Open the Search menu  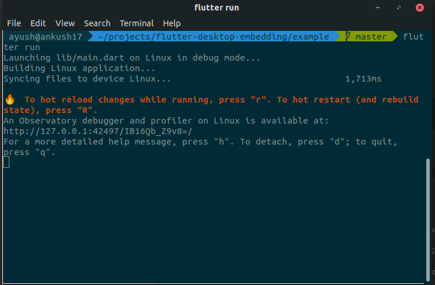coord(97,23)
